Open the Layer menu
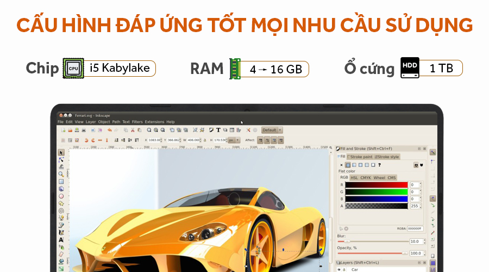 click(x=91, y=122)
